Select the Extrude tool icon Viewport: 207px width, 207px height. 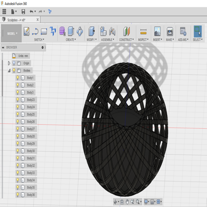pos(71,31)
